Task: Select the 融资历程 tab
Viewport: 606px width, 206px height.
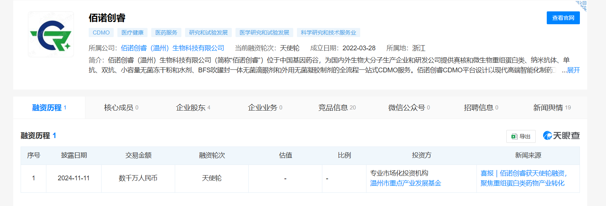Action: (49, 108)
